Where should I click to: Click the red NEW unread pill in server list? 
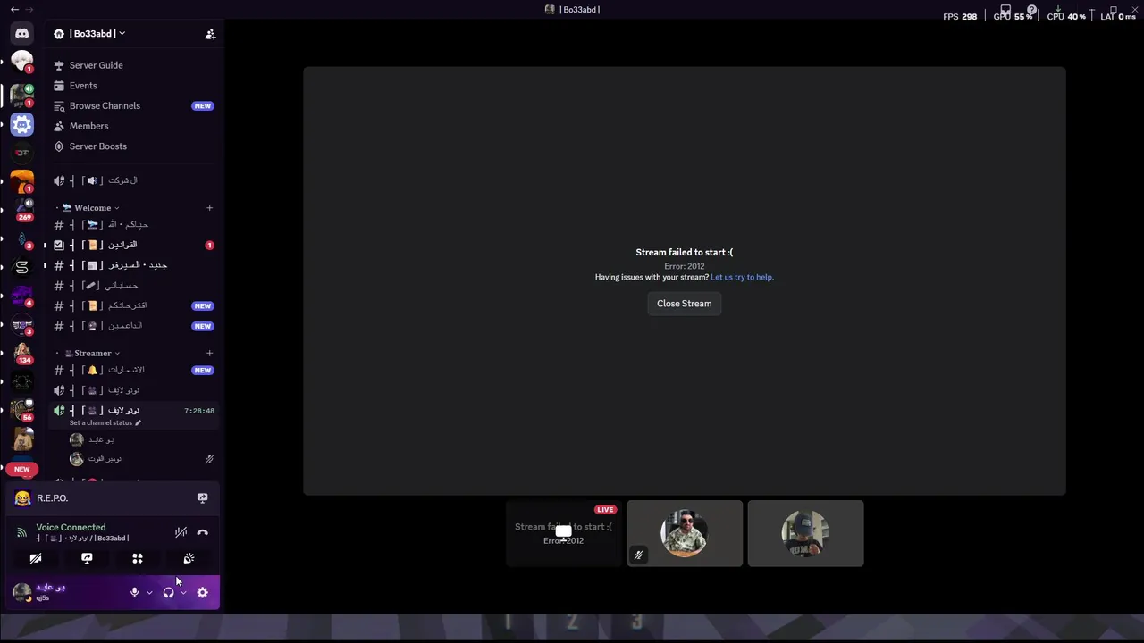tap(21, 469)
